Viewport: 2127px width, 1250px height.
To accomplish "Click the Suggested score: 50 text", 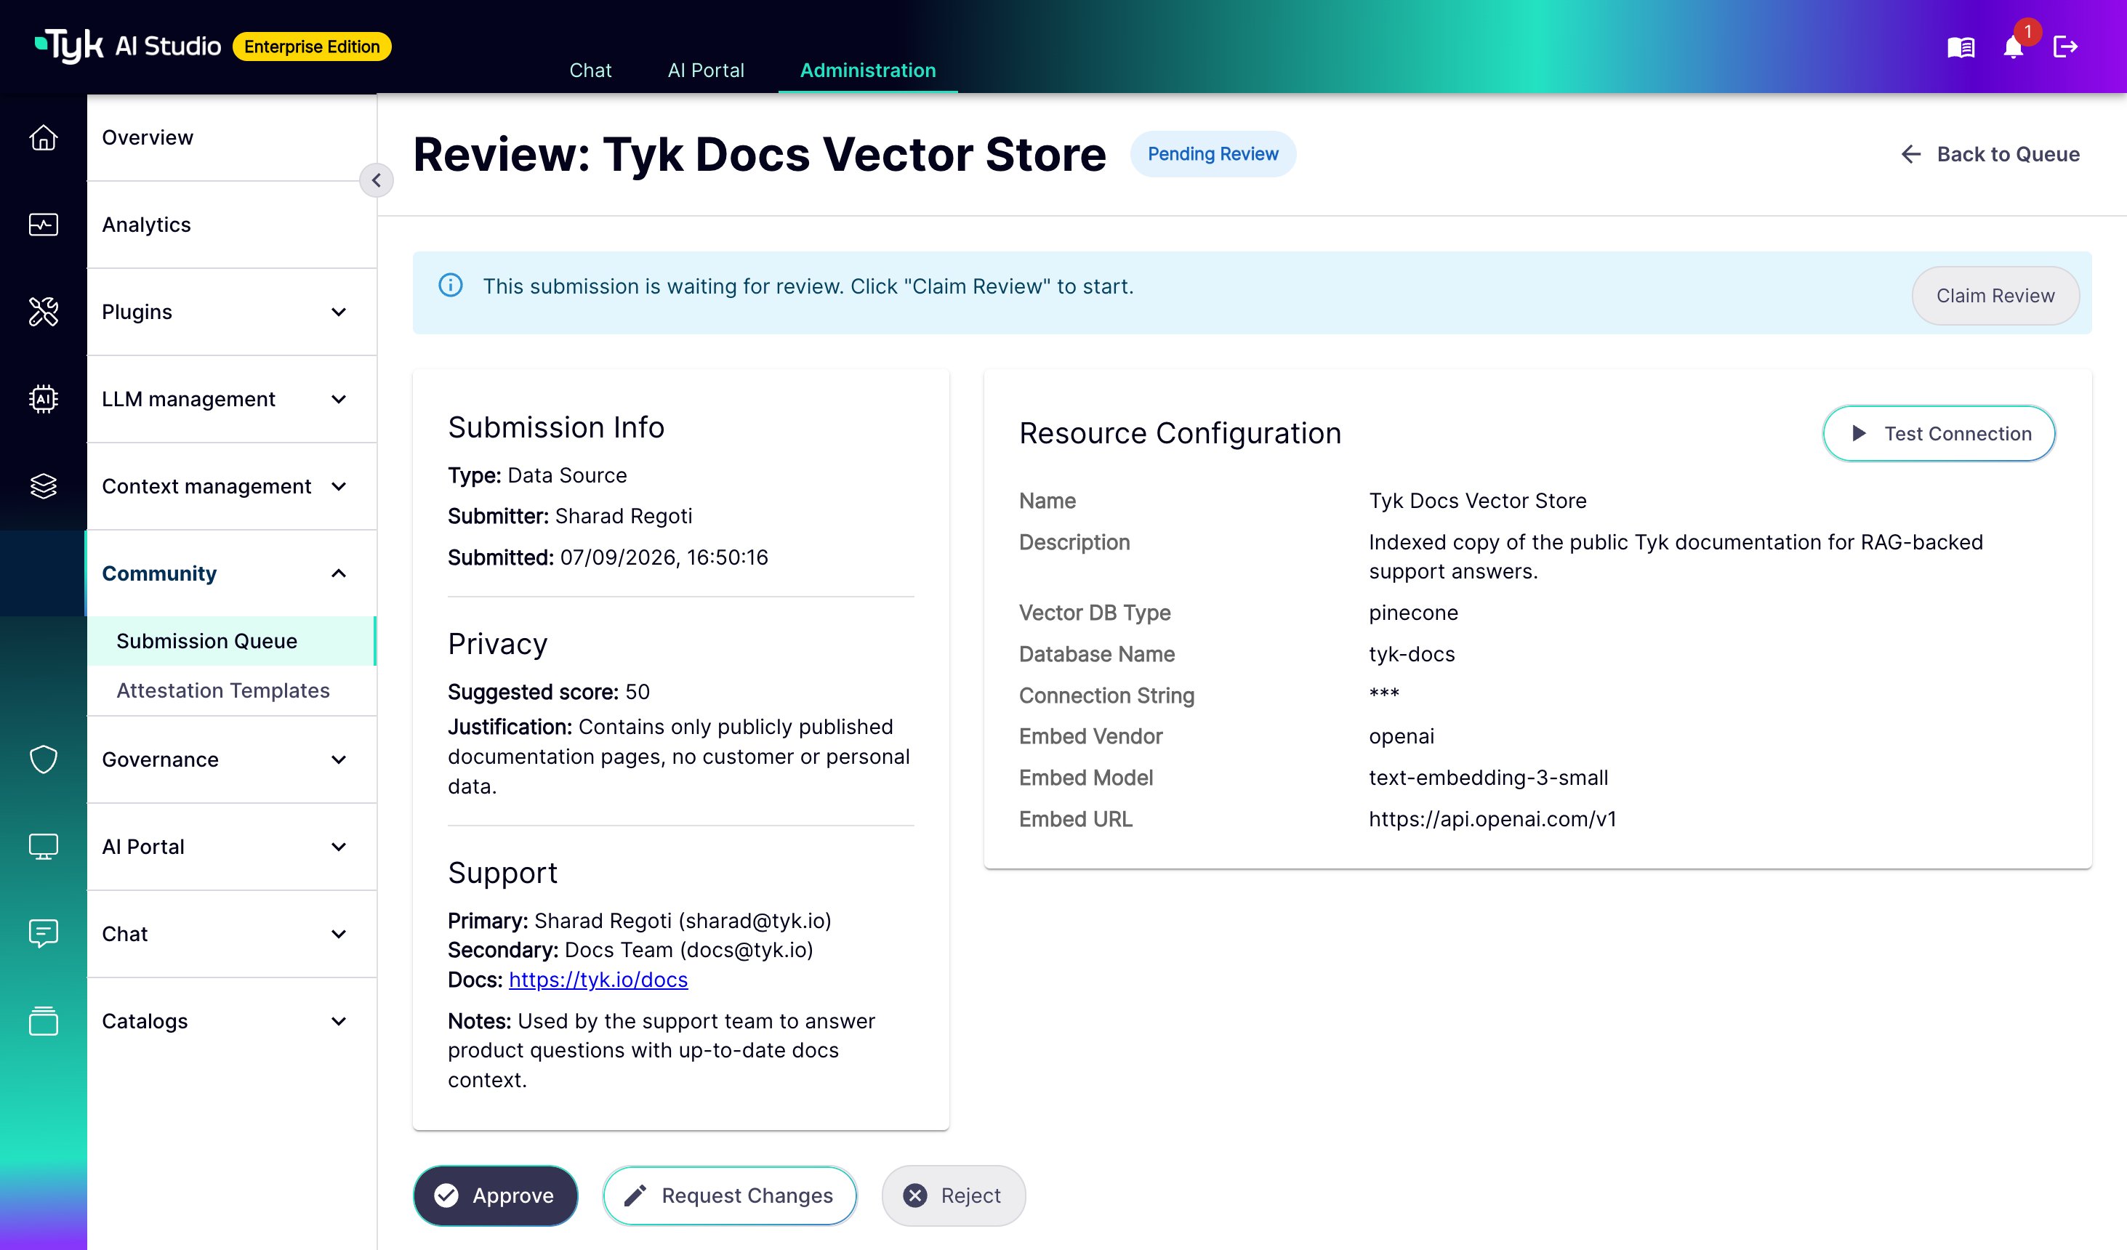I will (x=549, y=692).
